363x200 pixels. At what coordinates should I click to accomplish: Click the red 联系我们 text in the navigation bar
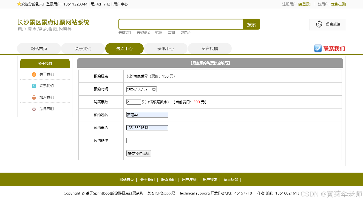click(x=334, y=48)
